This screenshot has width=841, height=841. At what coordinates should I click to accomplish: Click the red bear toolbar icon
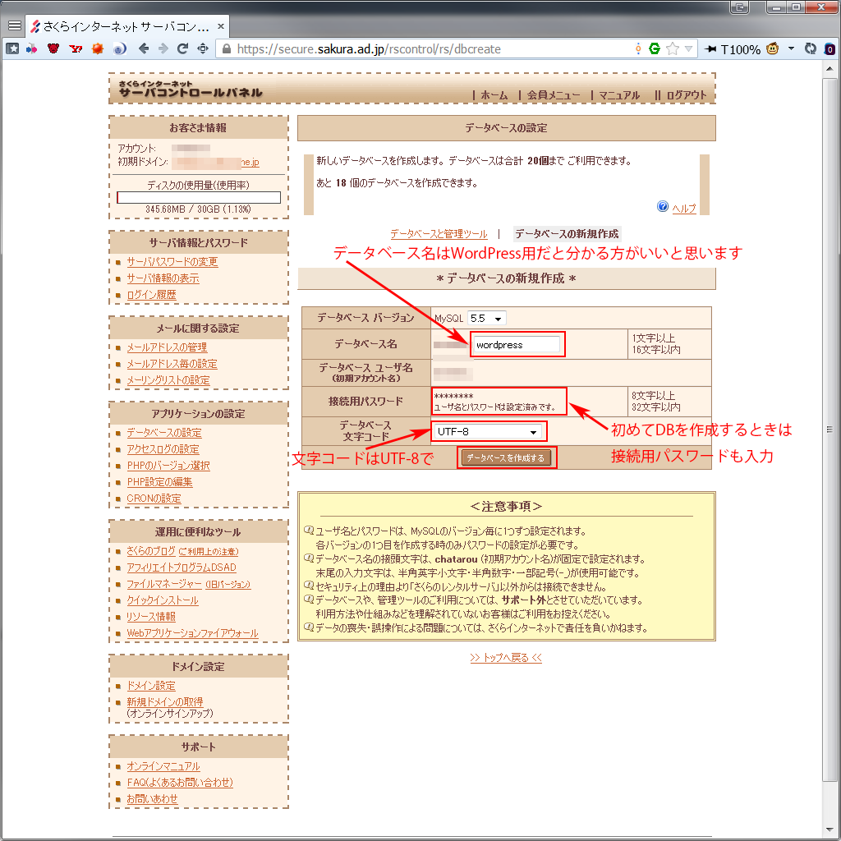[53, 48]
